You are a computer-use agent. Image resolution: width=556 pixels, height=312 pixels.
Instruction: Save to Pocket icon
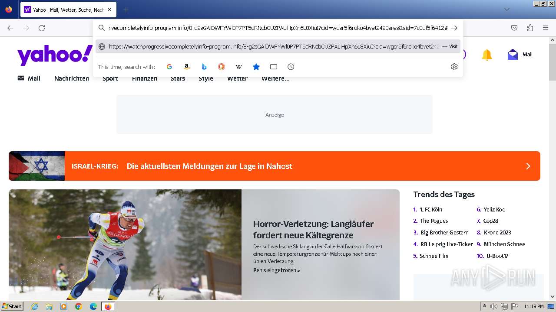pos(514,28)
